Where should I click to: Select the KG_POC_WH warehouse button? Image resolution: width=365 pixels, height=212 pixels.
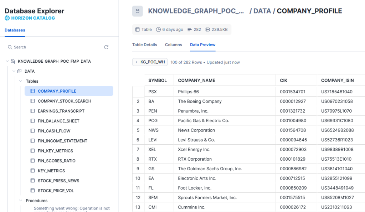pyautogui.click(x=150, y=62)
